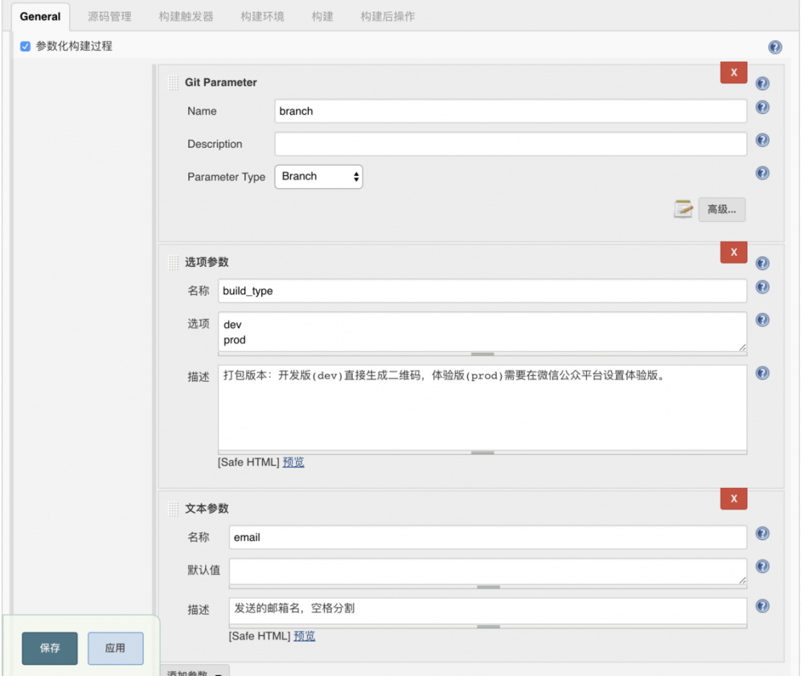Screen dimensions: 804x676
Task: Click the help icon beside the branch Name field
Action: click(761, 107)
